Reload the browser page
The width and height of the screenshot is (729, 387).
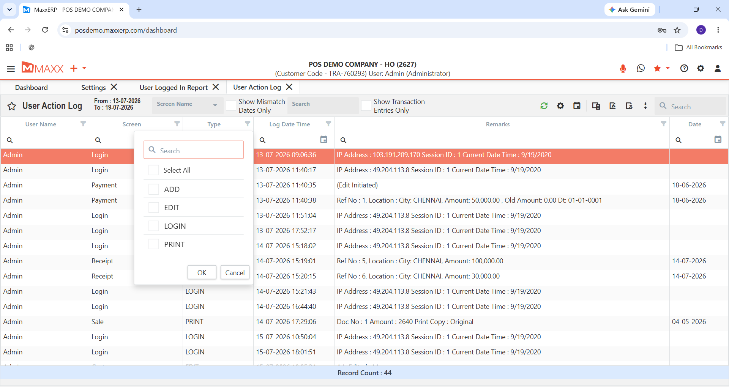click(45, 30)
